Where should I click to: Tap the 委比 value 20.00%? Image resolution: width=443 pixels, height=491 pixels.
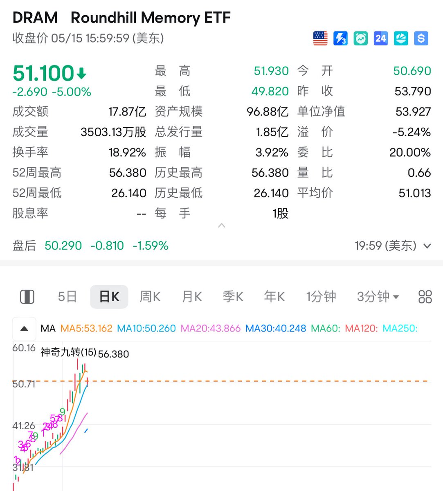coord(410,152)
